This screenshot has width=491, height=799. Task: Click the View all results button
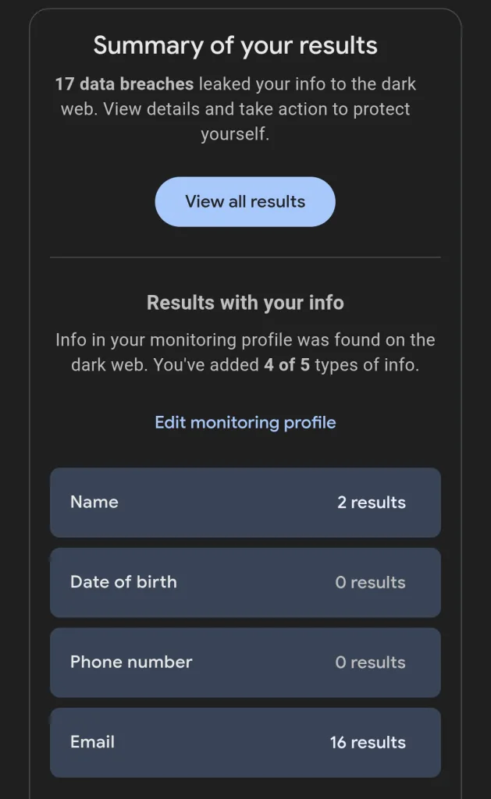tap(245, 202)
